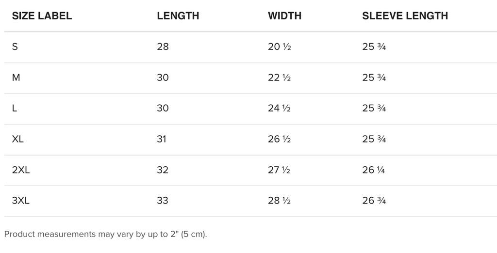This screenshot has height=253, width=497.
Task: Select the L size label cell
Action: (x=14, y=108)
